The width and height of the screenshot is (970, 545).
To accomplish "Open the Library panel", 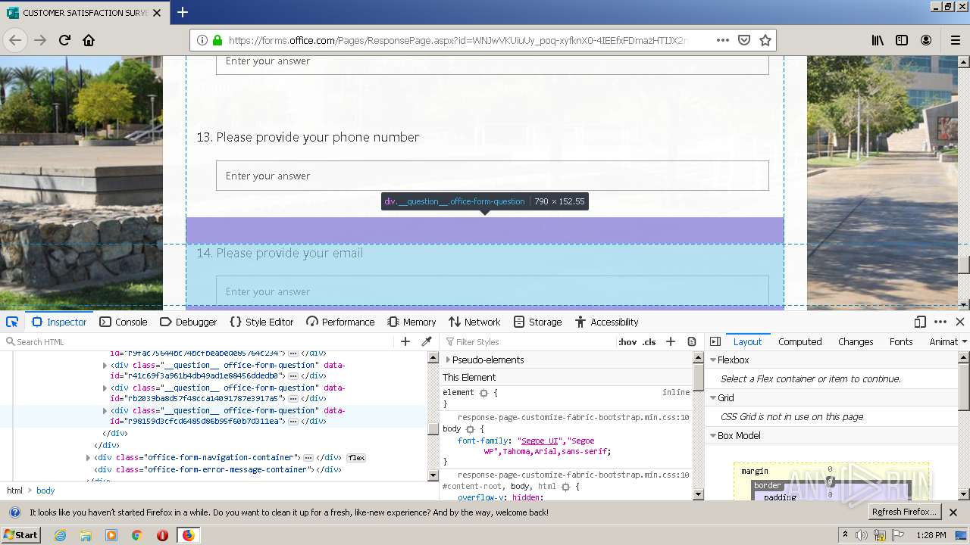I will point(878,40).
